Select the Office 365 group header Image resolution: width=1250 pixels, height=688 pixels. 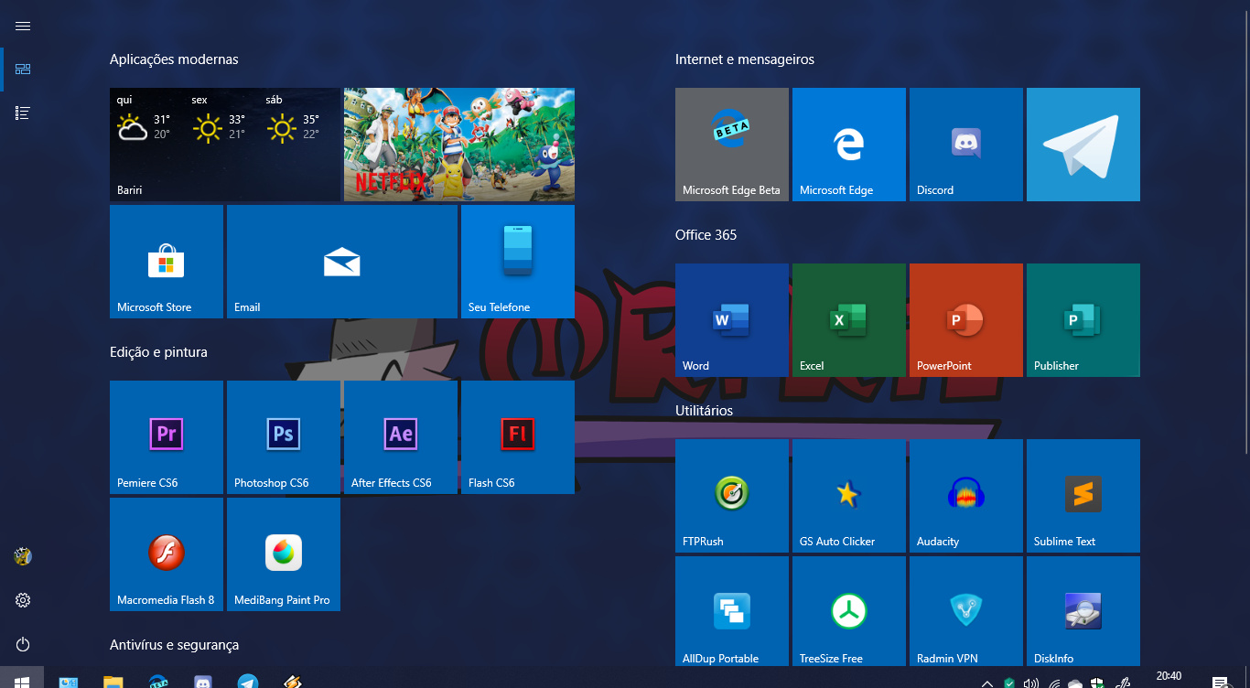click(x=706, y=235)
